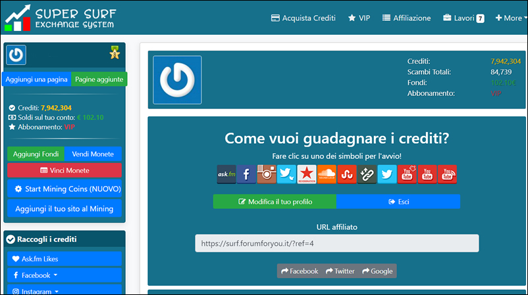528x295 pixels.
Task: Click the red Vinci Monete button
Action: pyautogui.click(x=65, y=171)
